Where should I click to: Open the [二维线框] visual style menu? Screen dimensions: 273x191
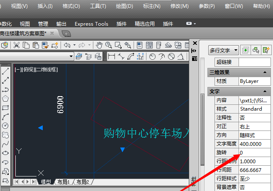(46, 70)
